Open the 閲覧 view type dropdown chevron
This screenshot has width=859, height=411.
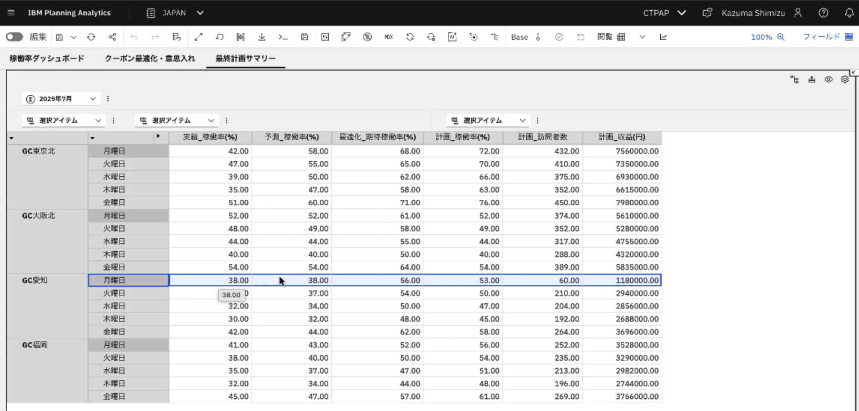pos(642,37)
